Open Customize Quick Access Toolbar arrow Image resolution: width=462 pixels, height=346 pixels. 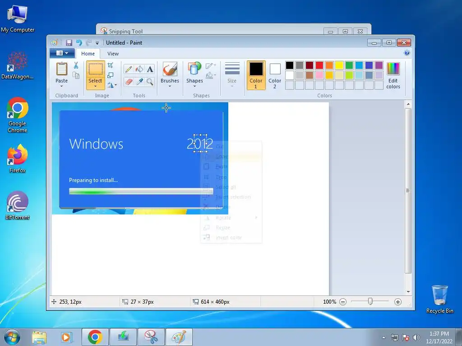pos(97,43)
